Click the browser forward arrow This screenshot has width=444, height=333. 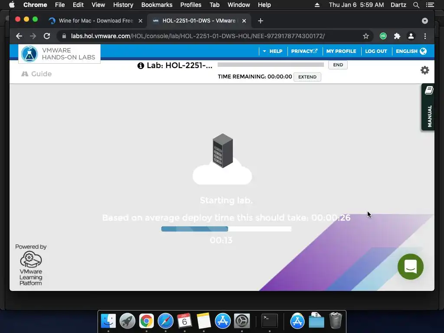[x=33, y=36]
